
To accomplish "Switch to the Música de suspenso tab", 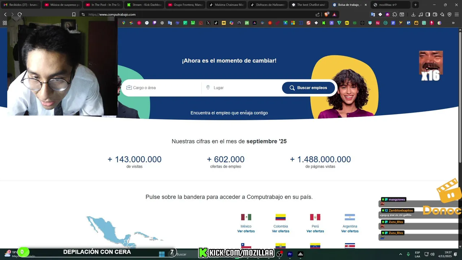I will point(62,5).
